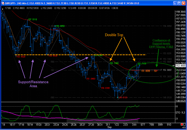
Task: Click the empty square button beside red one
Action: (x=185, y=125)
